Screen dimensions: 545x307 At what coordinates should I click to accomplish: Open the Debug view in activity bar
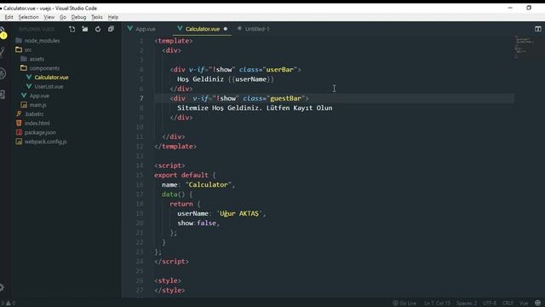pos(3,73)
